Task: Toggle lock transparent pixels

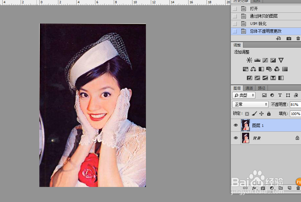Action: [x=247, y=114]
